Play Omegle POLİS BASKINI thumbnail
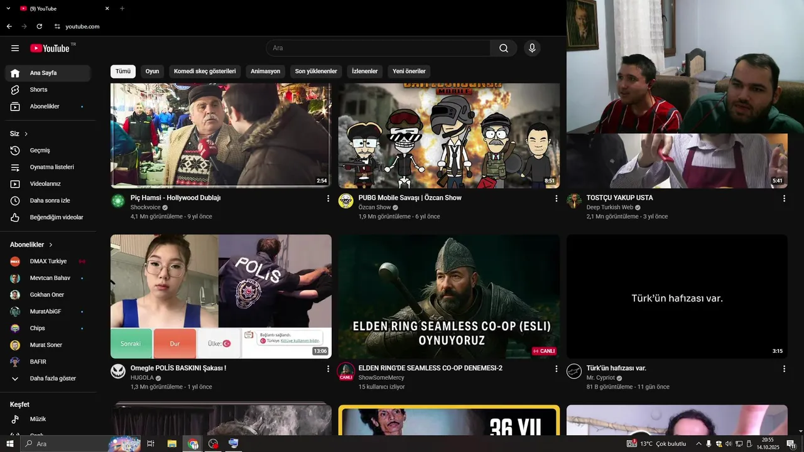This screenshot has width=804, height=452. 221,296
